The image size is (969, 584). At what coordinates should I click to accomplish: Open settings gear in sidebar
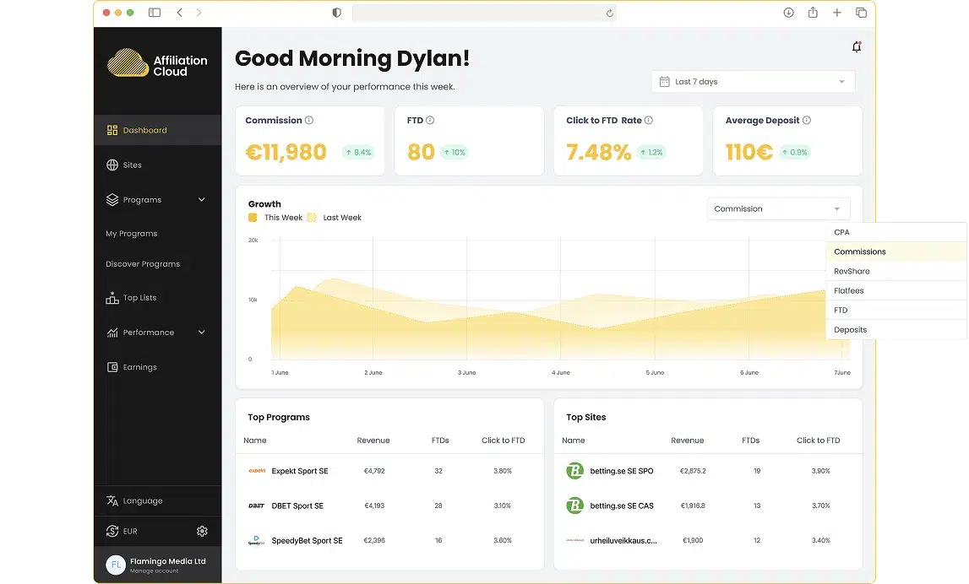tap(202, 531)
